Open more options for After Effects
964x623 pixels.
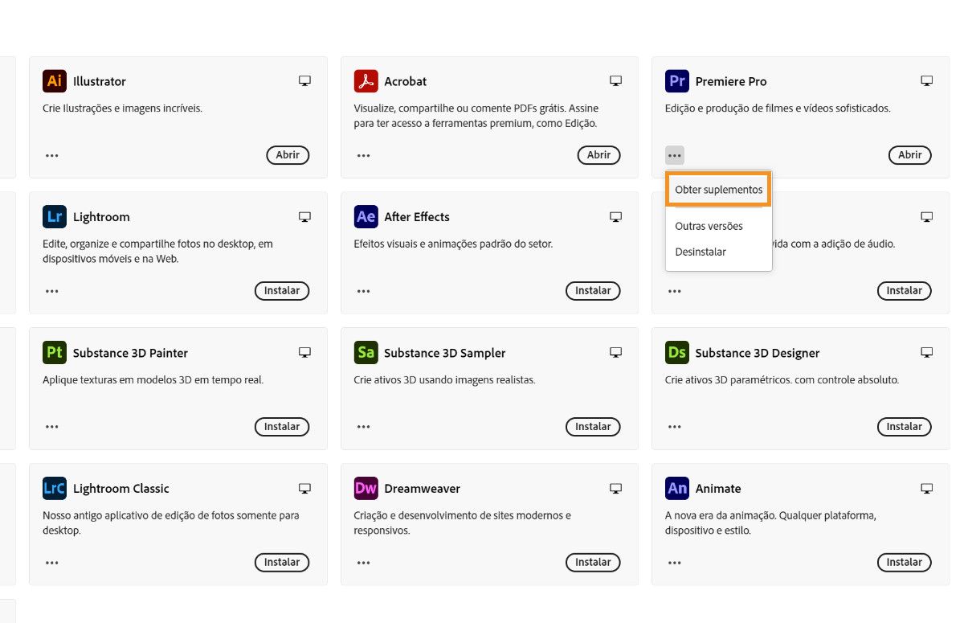(363, 291)
